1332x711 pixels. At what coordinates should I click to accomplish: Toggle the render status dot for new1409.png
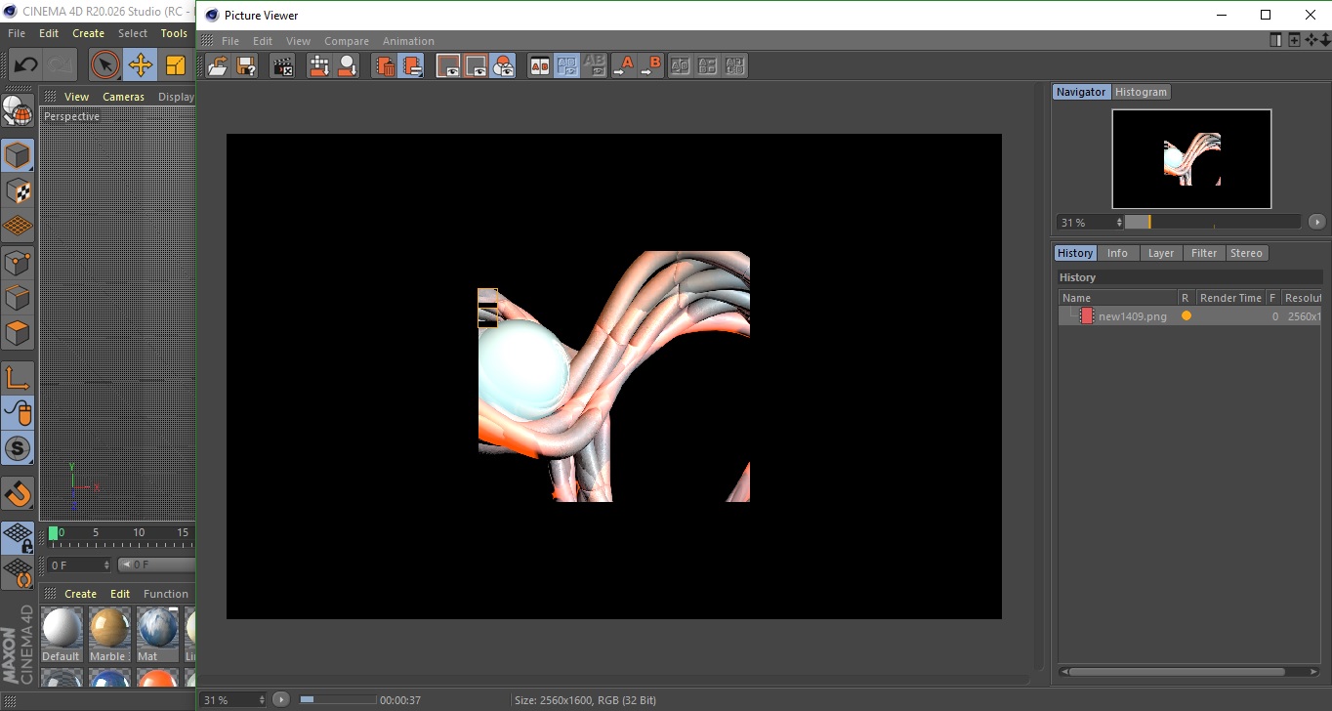point(1186,316)
